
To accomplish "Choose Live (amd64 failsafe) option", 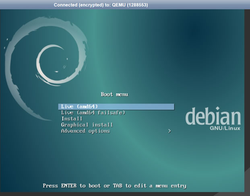I will pyautogui.click(x=93, y=113).
